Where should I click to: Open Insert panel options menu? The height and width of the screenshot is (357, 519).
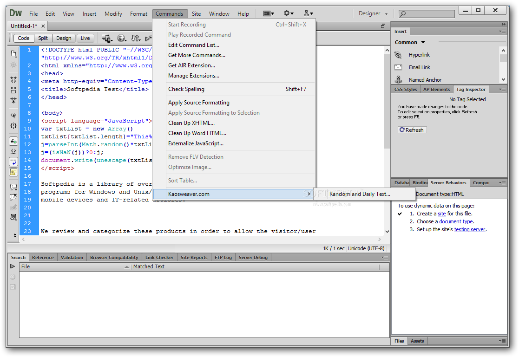pos(502,31)
